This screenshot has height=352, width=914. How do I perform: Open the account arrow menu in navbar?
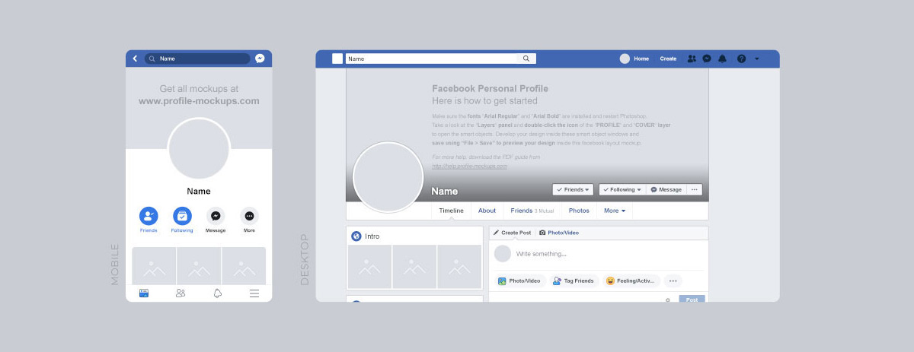click(x=756, y=59)
